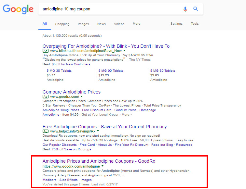Open the helprx Free Card sitelink

pyautogui.click(x=87, y=145)
